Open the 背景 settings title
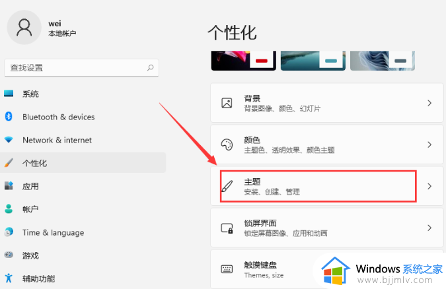 (252, 98)
